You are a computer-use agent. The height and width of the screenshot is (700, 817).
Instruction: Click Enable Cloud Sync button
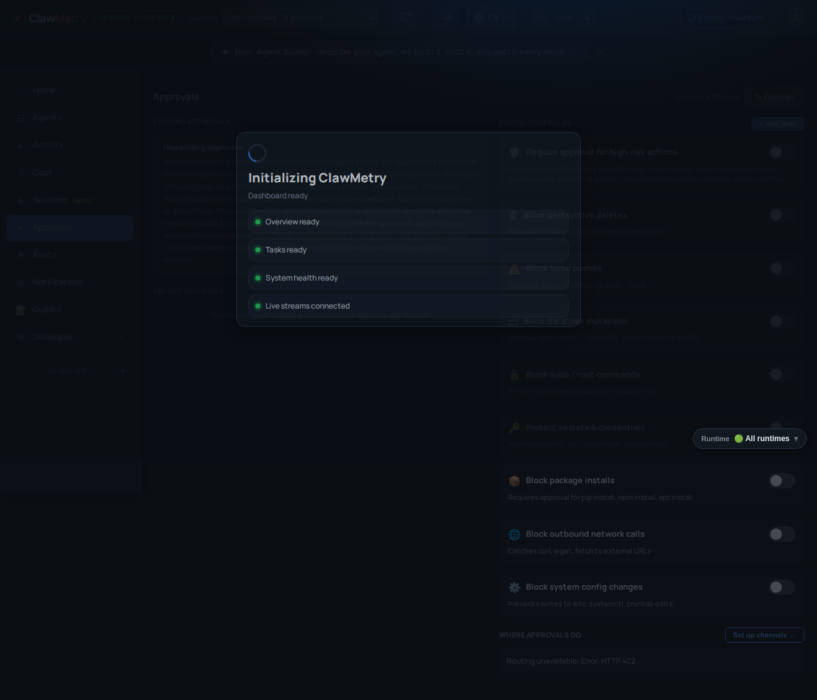pos(726,18)
